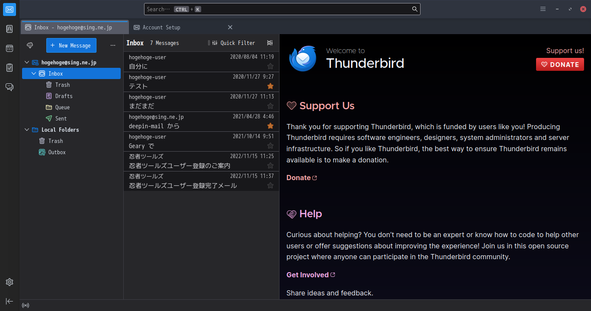Follow the Get Involved link

311,275
